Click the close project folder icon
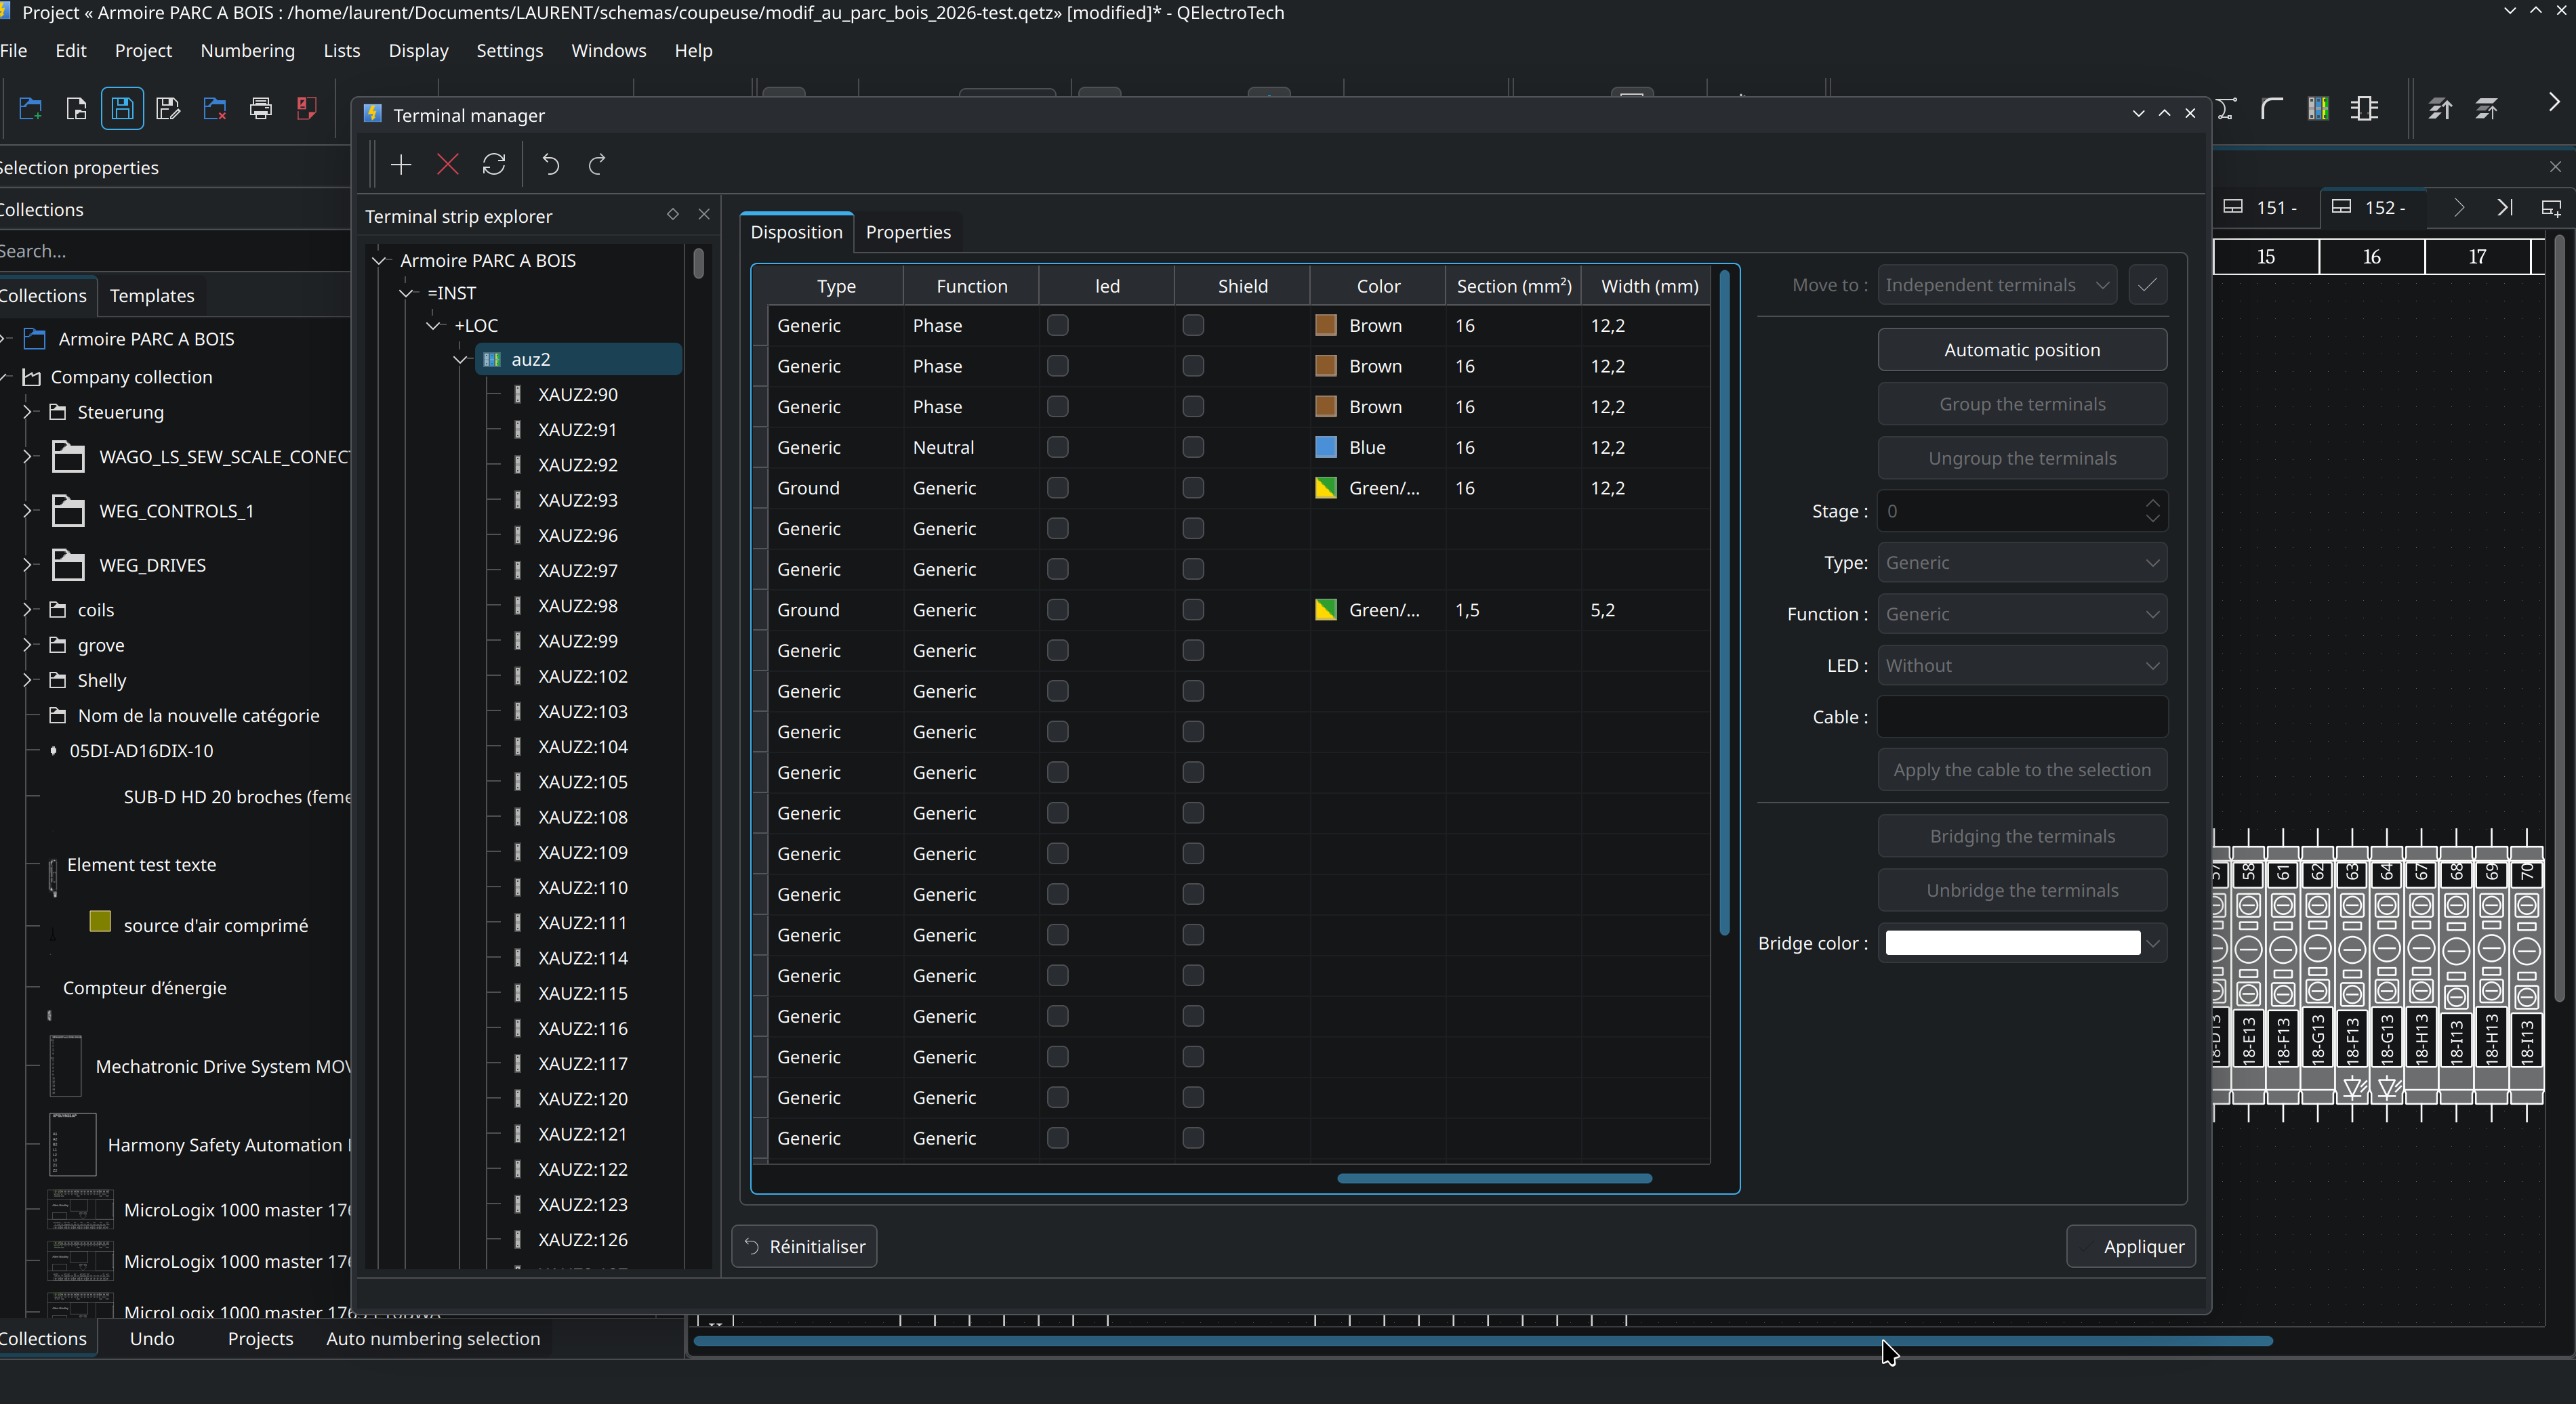 214,108
